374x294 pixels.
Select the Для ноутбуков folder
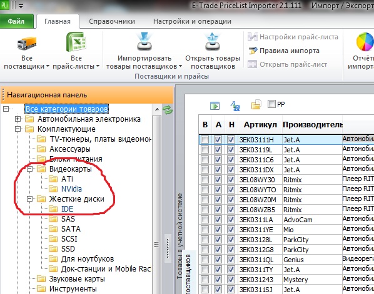point(88,259)
